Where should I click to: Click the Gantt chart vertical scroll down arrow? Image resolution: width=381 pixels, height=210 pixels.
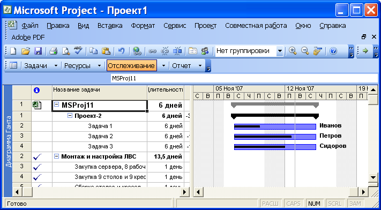click(x=373, y=177)
